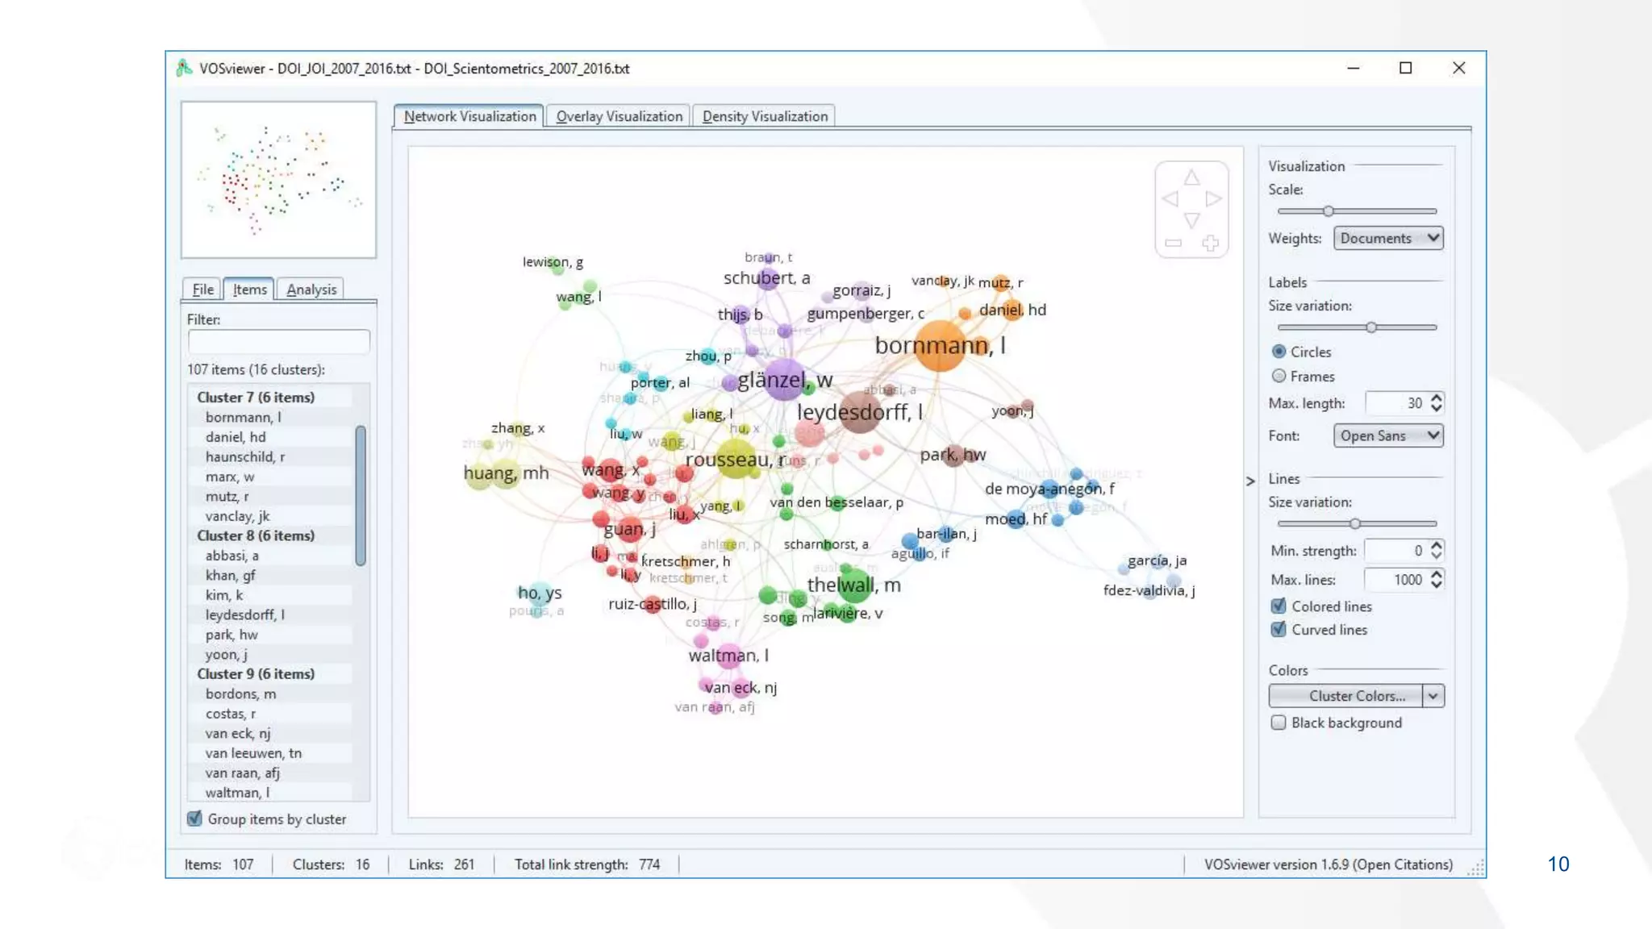The width and height of the screenshot is (1652, 929).
Task: Click the Cluster Colors... button
Action: click(1346, 696)
